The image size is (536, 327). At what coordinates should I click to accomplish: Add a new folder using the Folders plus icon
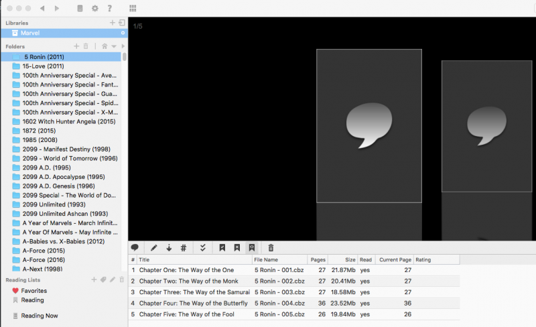click(76, 46)
